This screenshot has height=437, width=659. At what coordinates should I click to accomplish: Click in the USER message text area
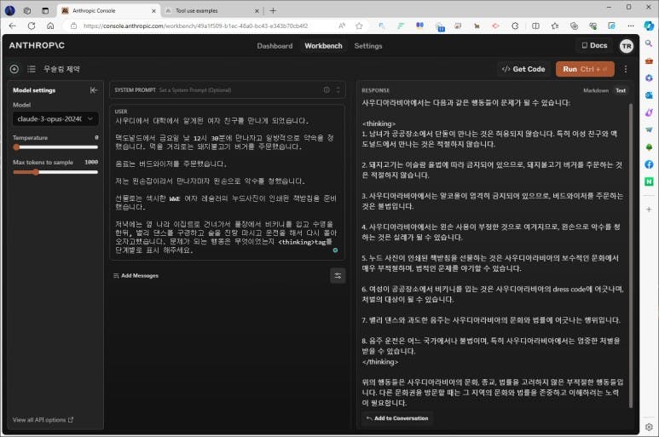click(227, 186)
